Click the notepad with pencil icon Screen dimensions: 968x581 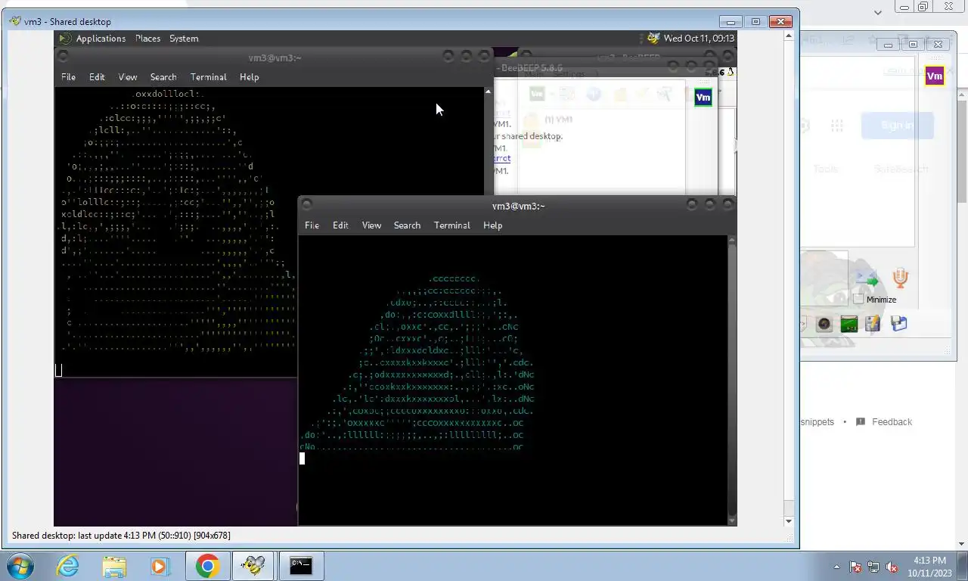(x=873, y=325)
